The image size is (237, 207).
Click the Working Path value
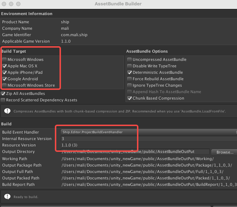click(138, 159)
